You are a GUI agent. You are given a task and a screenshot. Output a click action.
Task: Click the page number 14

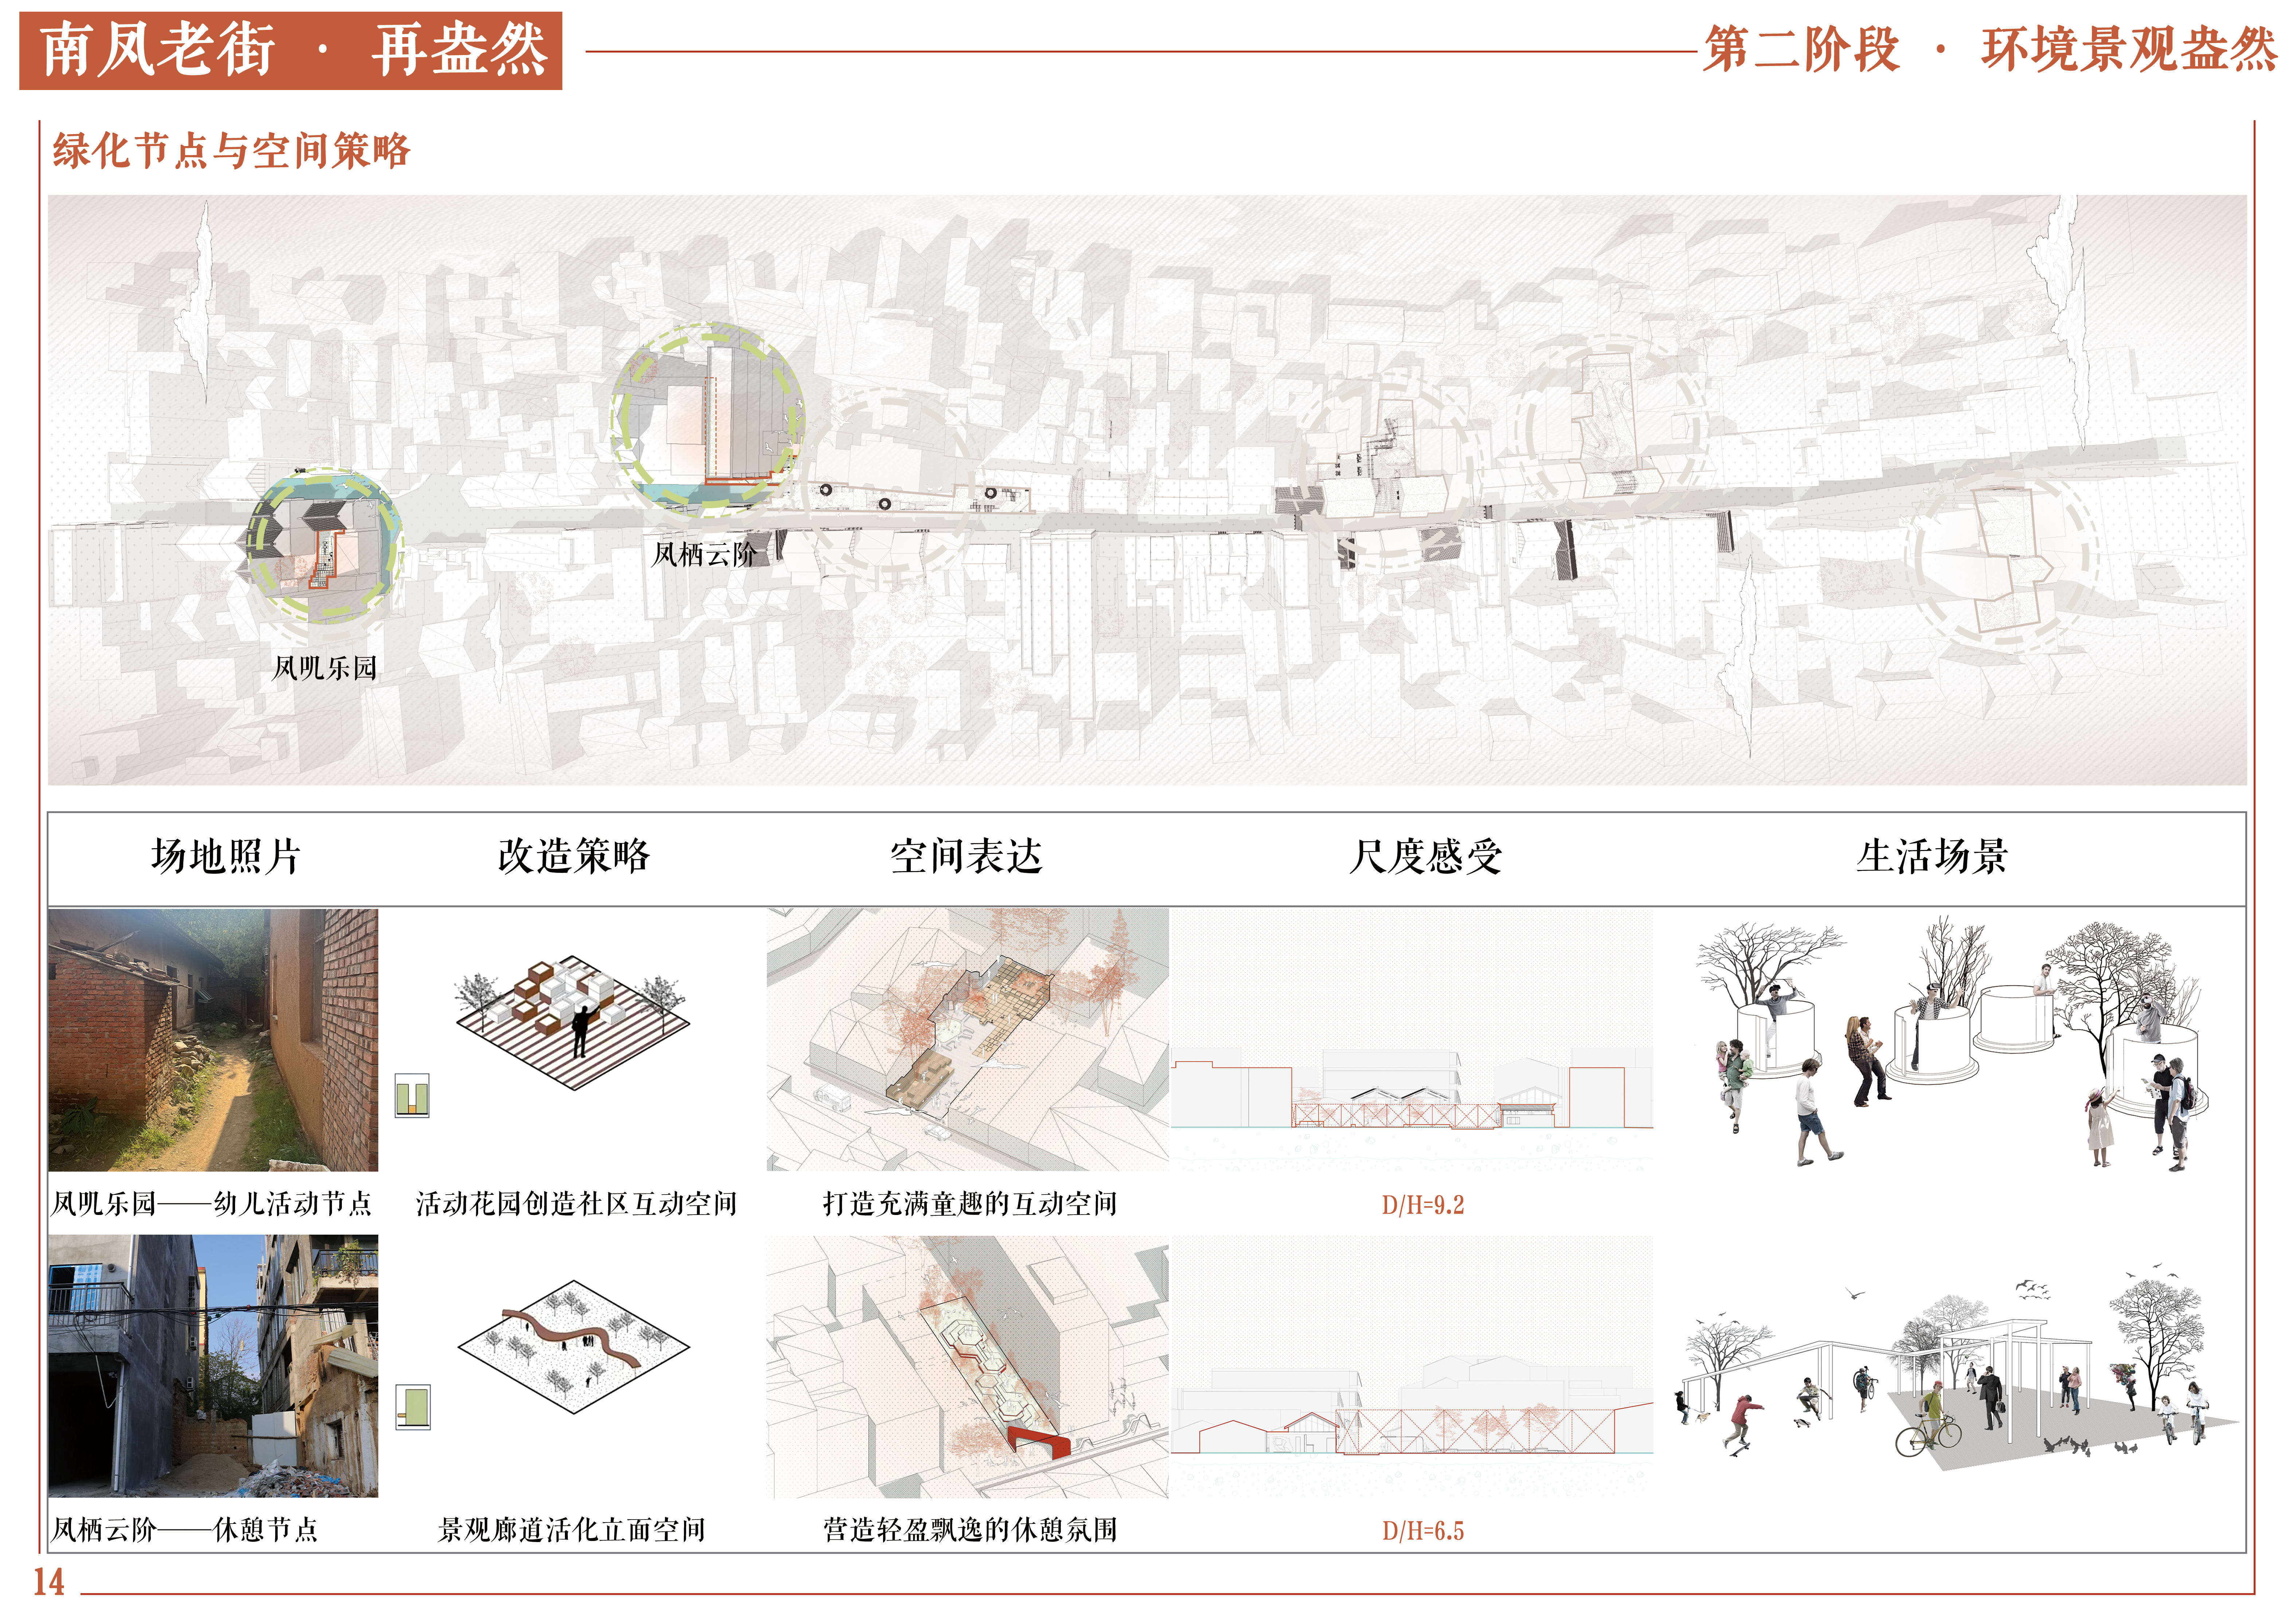(48, 1582)
